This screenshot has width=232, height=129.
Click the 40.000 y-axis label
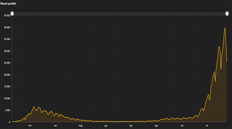(x=7, y=27)
